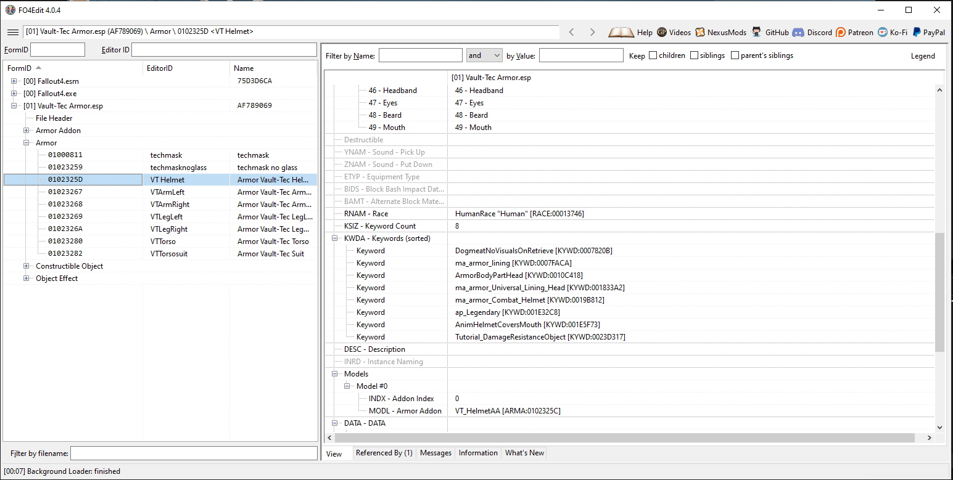Screen dimensions: 953x480
Task: Click the Editor ID search field
Action: tap(224, 50)
